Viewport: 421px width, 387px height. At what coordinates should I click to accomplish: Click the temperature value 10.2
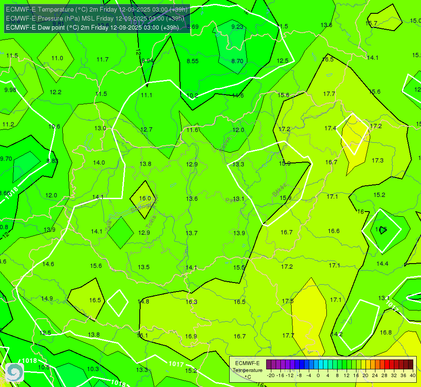[x=192, y=95]
